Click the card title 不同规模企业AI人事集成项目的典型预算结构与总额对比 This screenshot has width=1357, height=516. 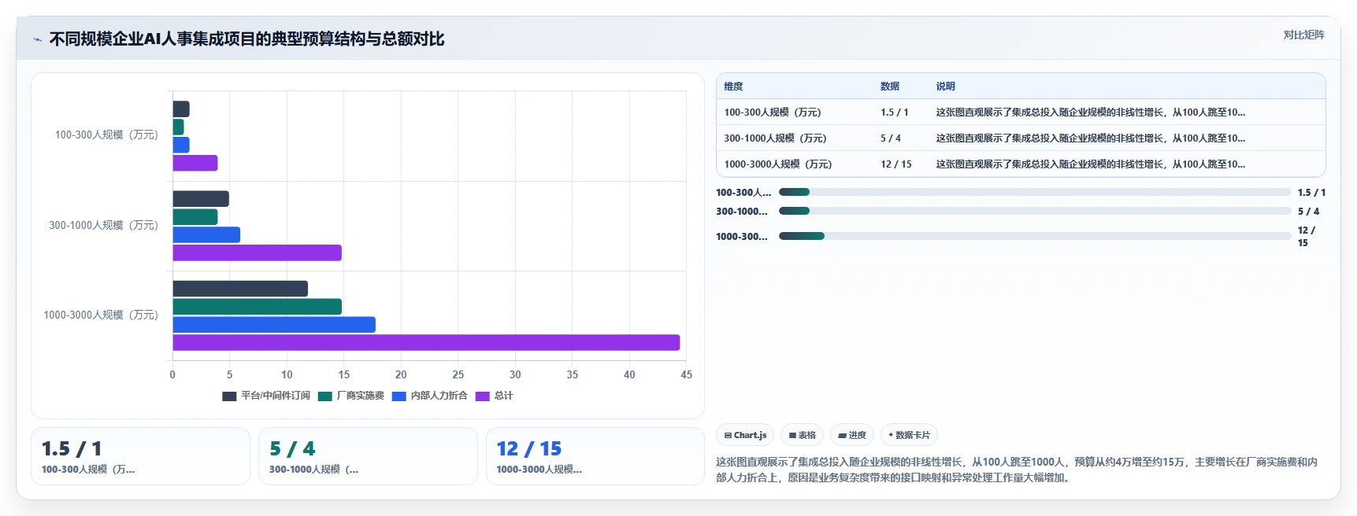tap(247, 39)
